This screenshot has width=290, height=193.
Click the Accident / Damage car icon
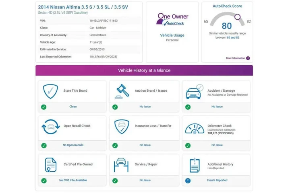(x=195, y=92)
